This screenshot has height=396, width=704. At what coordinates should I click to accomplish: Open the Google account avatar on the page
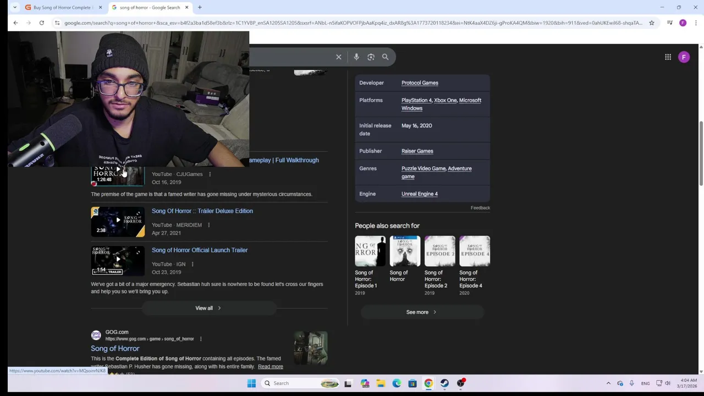(x=684, y=57)
